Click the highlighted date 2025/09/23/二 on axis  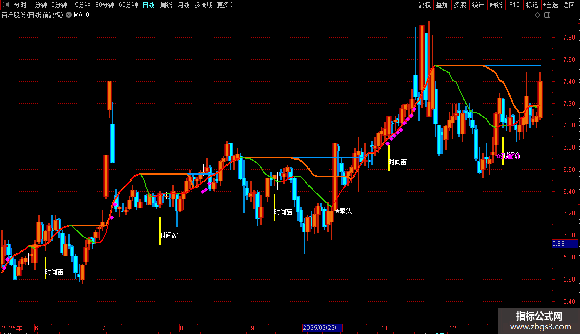click(x=322, y=328)
